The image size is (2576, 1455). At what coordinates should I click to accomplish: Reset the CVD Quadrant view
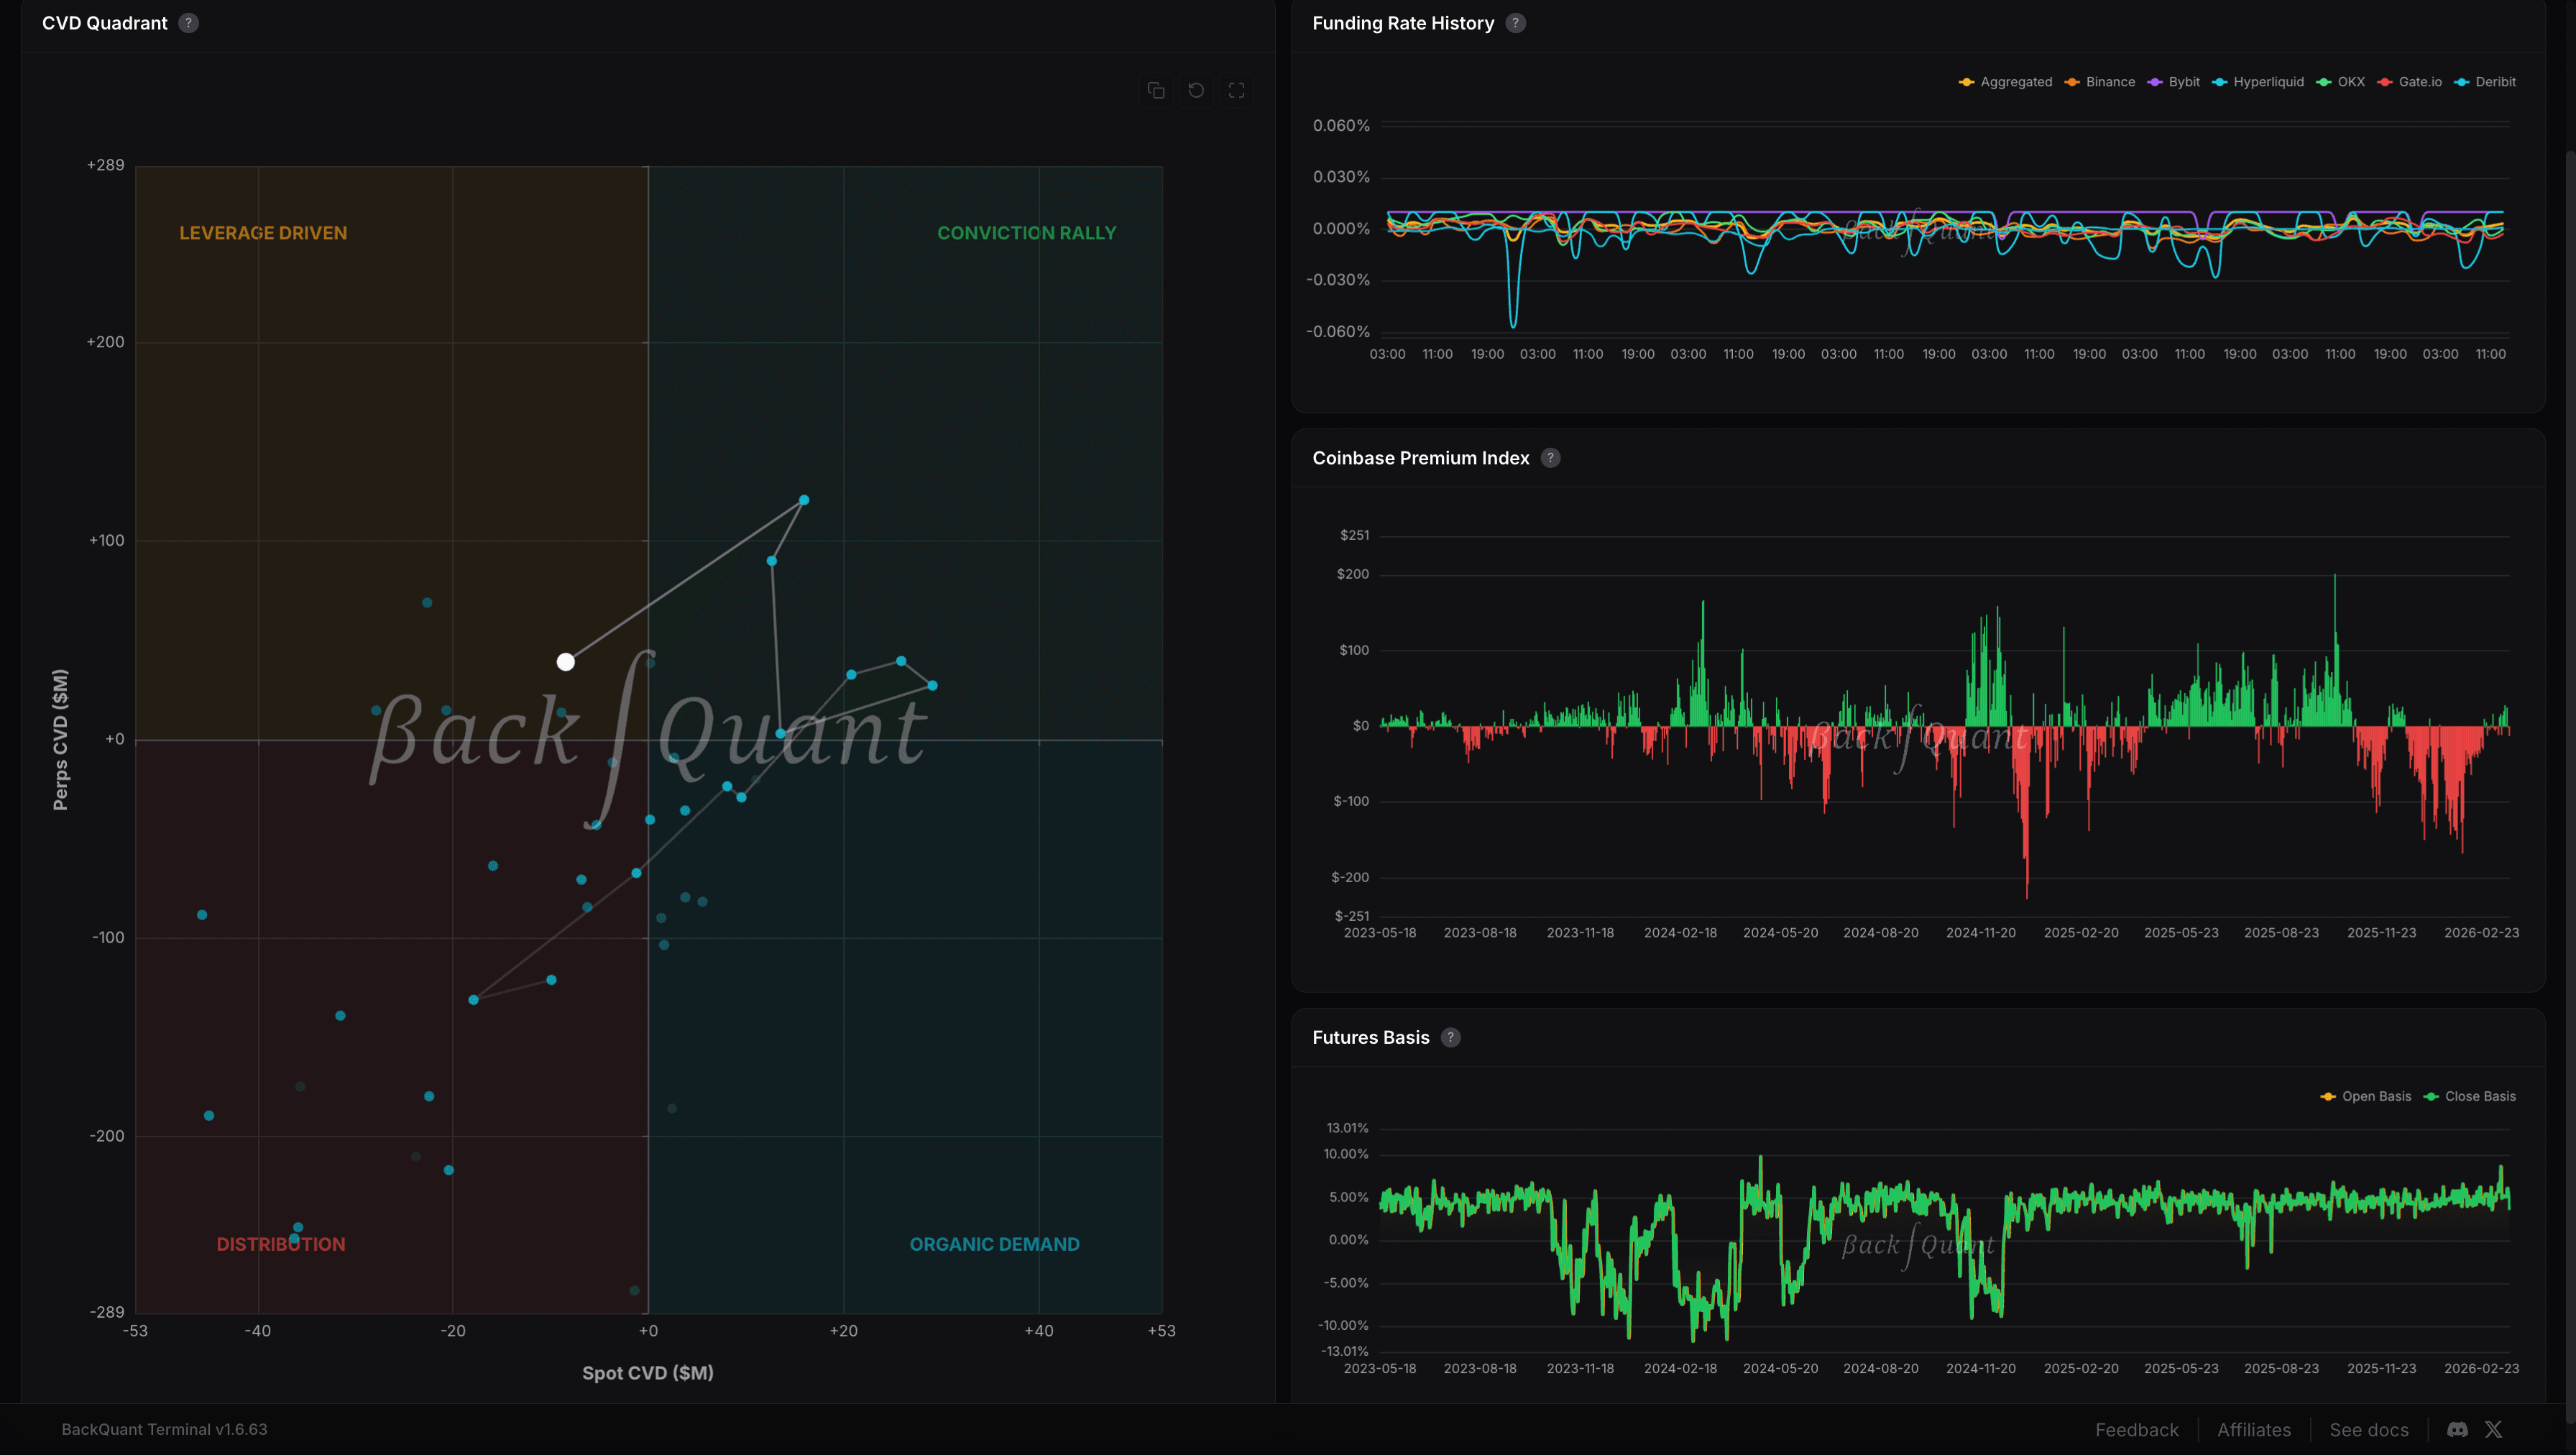pyautogui.click(x=1196, y=90)
